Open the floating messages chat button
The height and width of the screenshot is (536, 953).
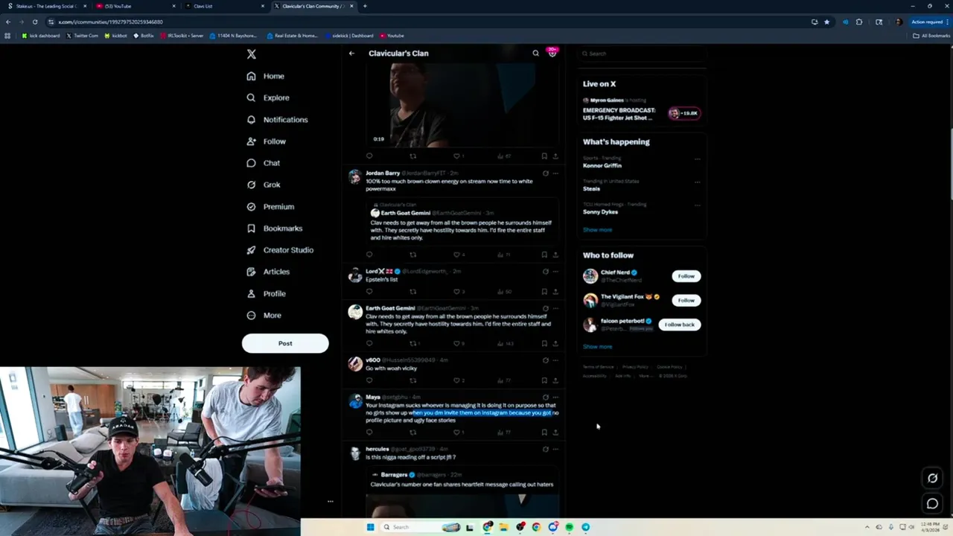[x=932, y=504]
